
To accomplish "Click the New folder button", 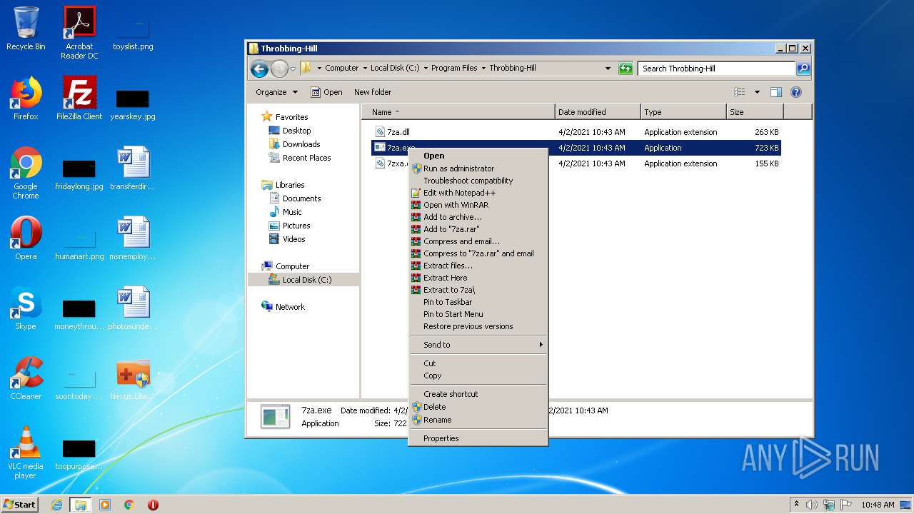I will coord(373,92).
